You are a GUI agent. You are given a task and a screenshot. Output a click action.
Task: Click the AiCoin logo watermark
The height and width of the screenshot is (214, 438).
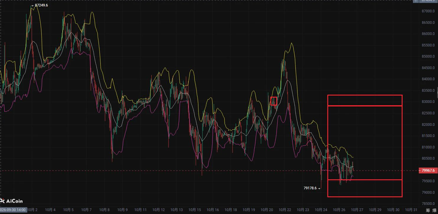click(x=11, y=201)
